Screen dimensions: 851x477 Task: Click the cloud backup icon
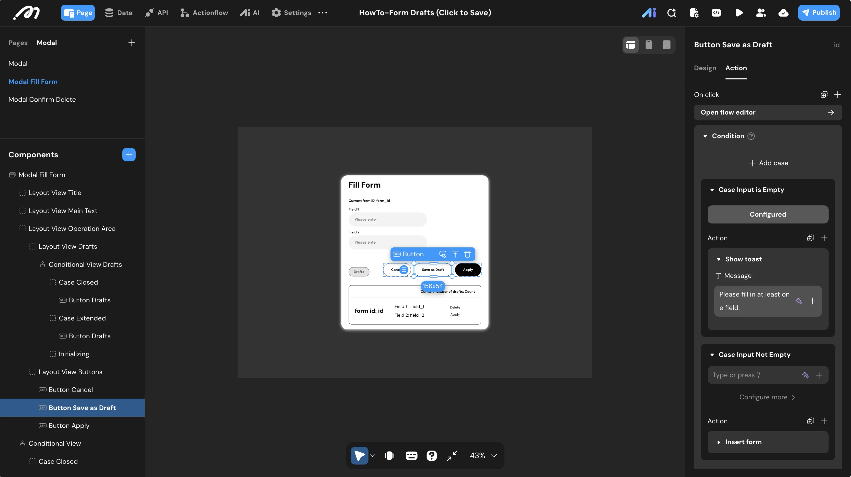[783, 13]
